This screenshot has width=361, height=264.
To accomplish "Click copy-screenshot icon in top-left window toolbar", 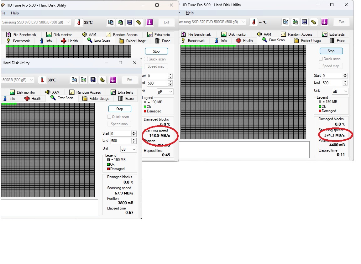I will [120, 22].
